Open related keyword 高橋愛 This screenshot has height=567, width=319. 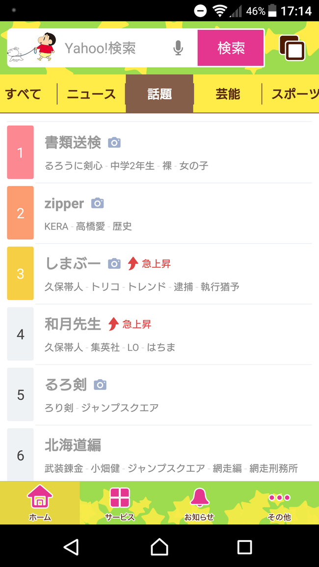pos(90,227)
